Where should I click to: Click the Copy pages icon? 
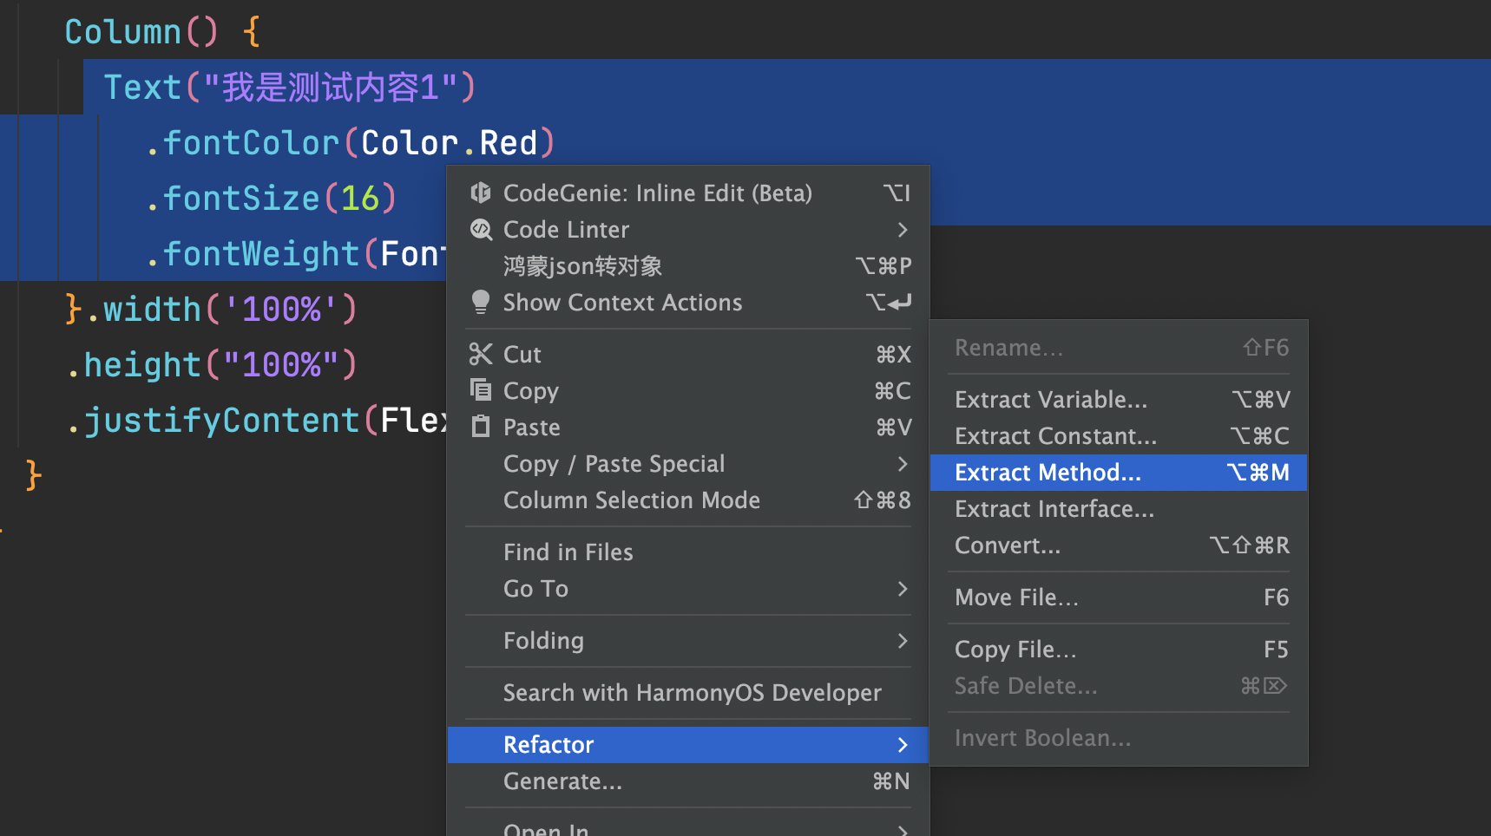pyautogui.click(x=480, y=389)
